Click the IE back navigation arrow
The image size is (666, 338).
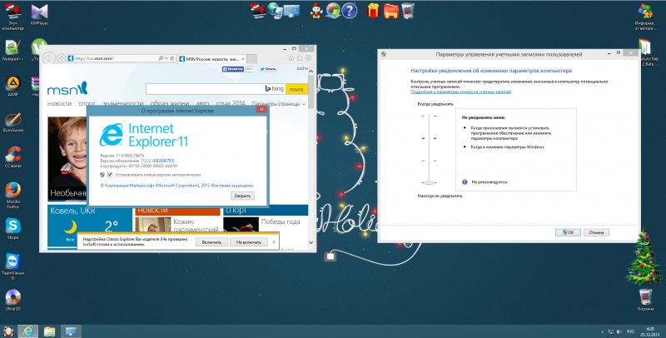(49, 58)
